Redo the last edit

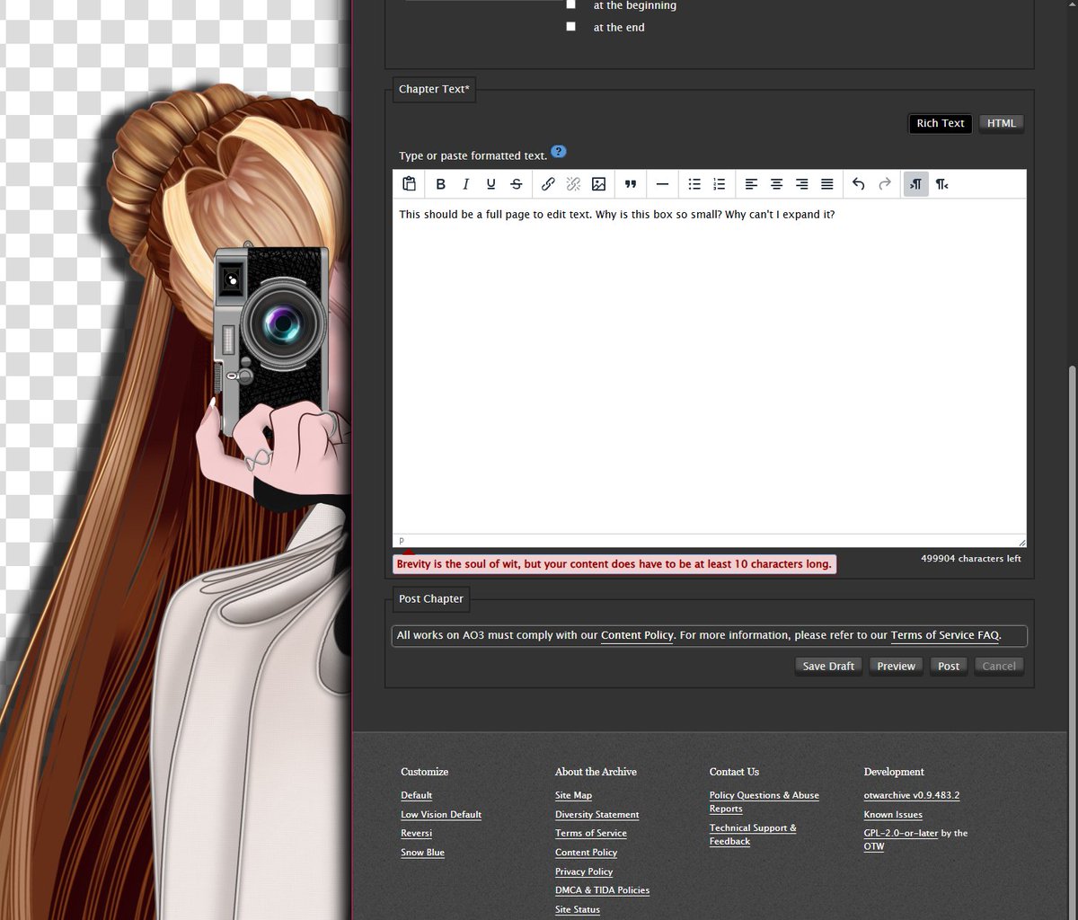pos(885,184)
